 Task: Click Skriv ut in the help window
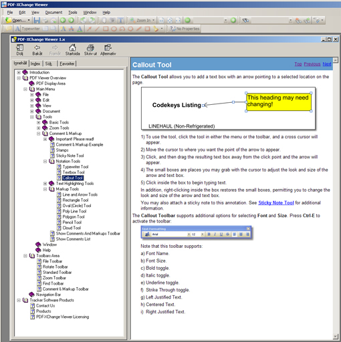click(x=90, y=49)
